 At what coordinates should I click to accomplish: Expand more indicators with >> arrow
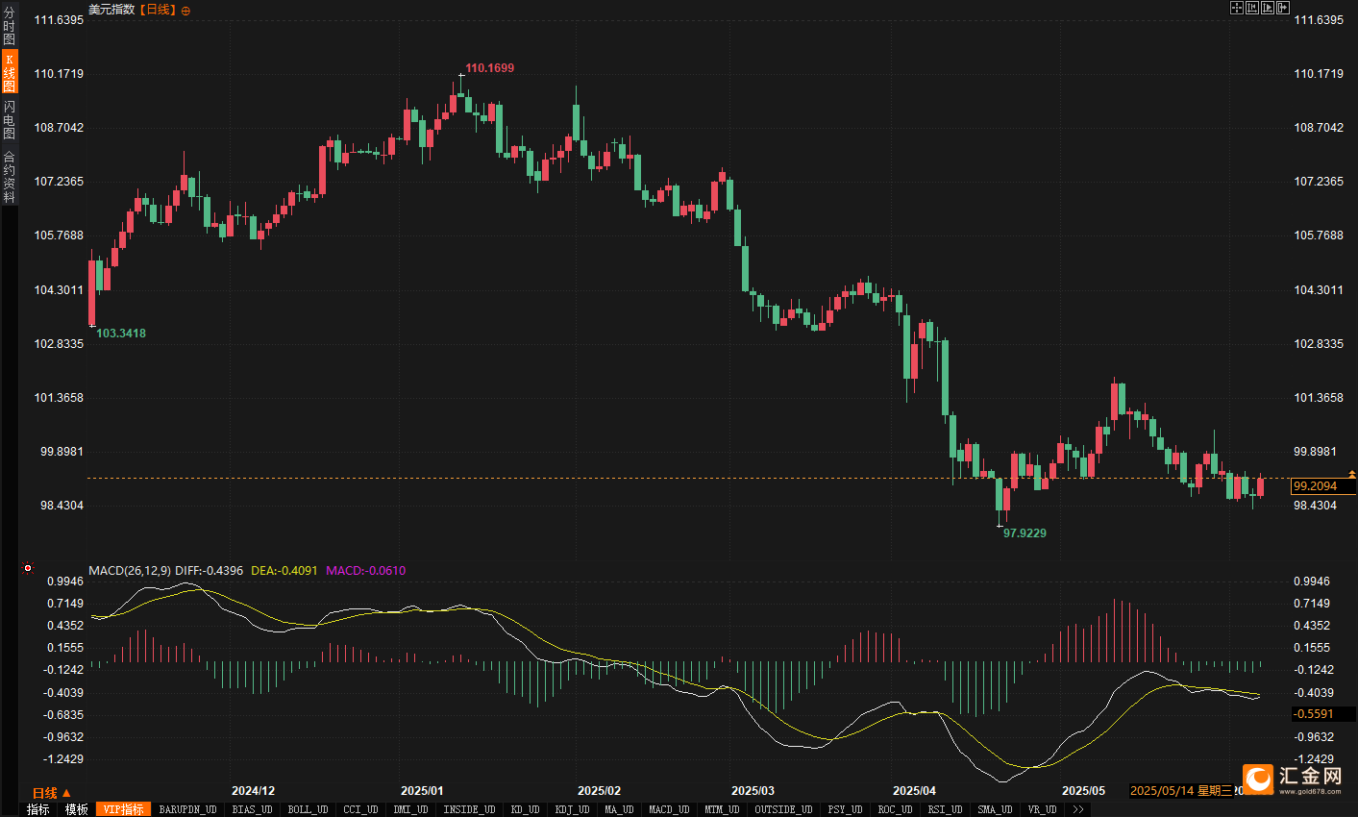click(1078, 809)
